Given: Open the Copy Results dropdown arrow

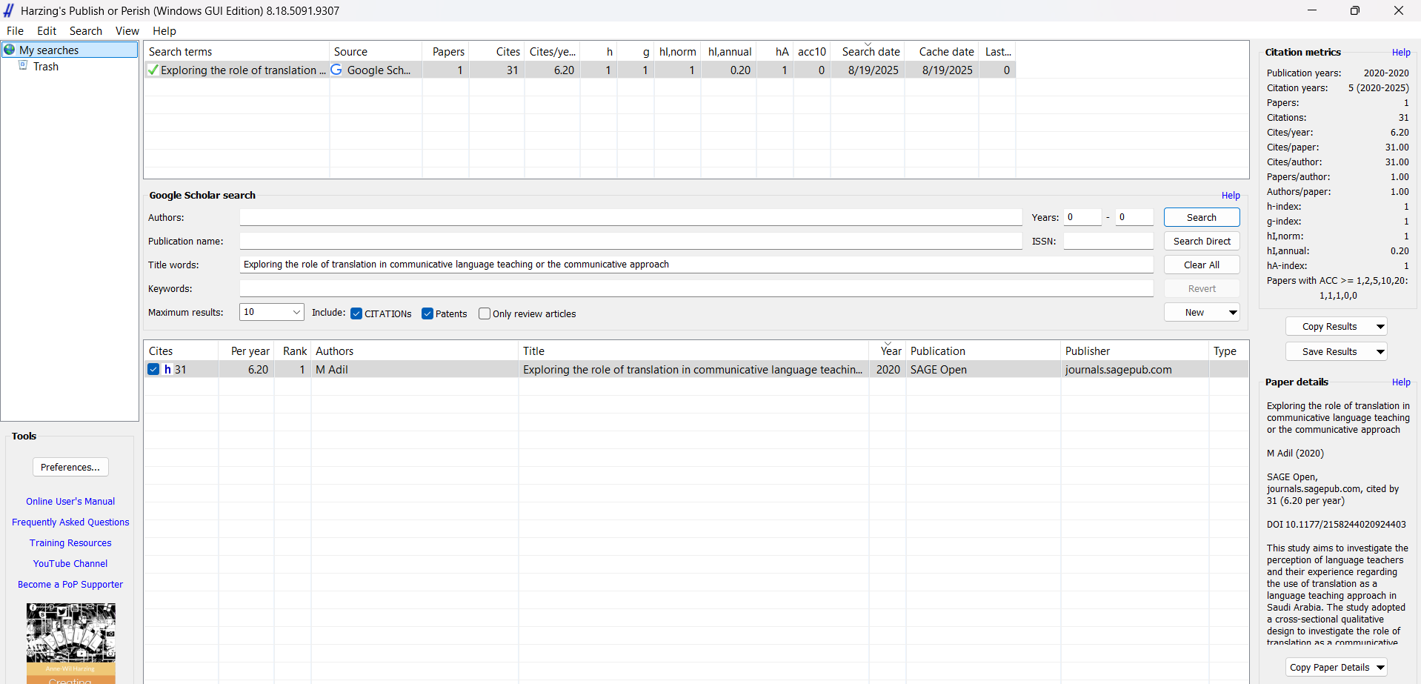Looking at the screenshot, I should tap(1380, 326).
